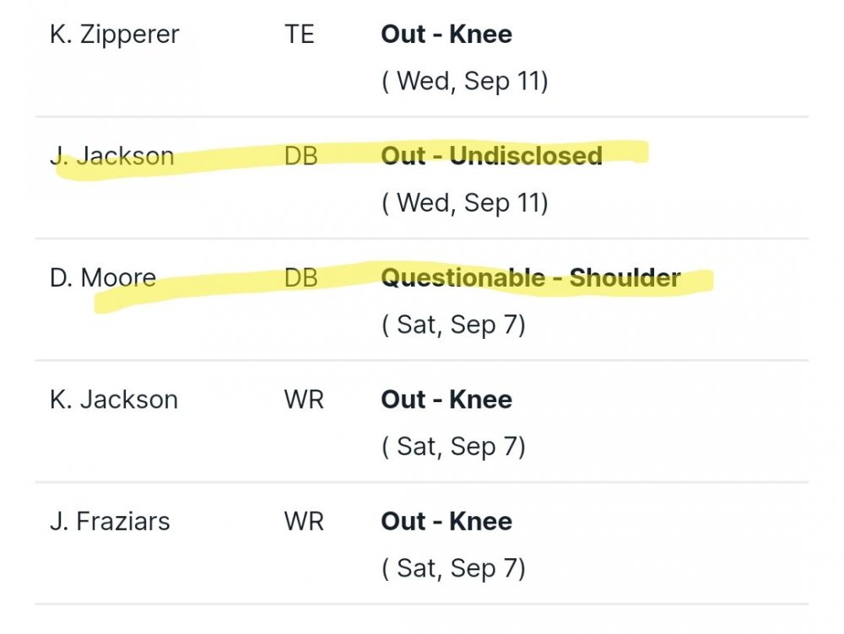Click Wed, Sep 11 date under J. Jackson
Viewport: 844px width, 634px height.
[x=465, y=202]
